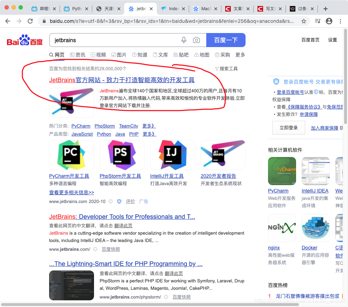This screenshot has height=307, width=348.
Task: Select the 地图 search category
Action: [202, 55]
